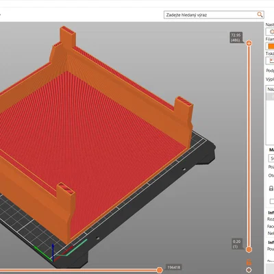Focus the 'Zadejte hledaný výraz' search field

(x=214, y=15)
